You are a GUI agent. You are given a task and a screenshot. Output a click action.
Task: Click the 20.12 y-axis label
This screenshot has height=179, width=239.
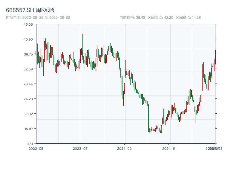(28, 114)
